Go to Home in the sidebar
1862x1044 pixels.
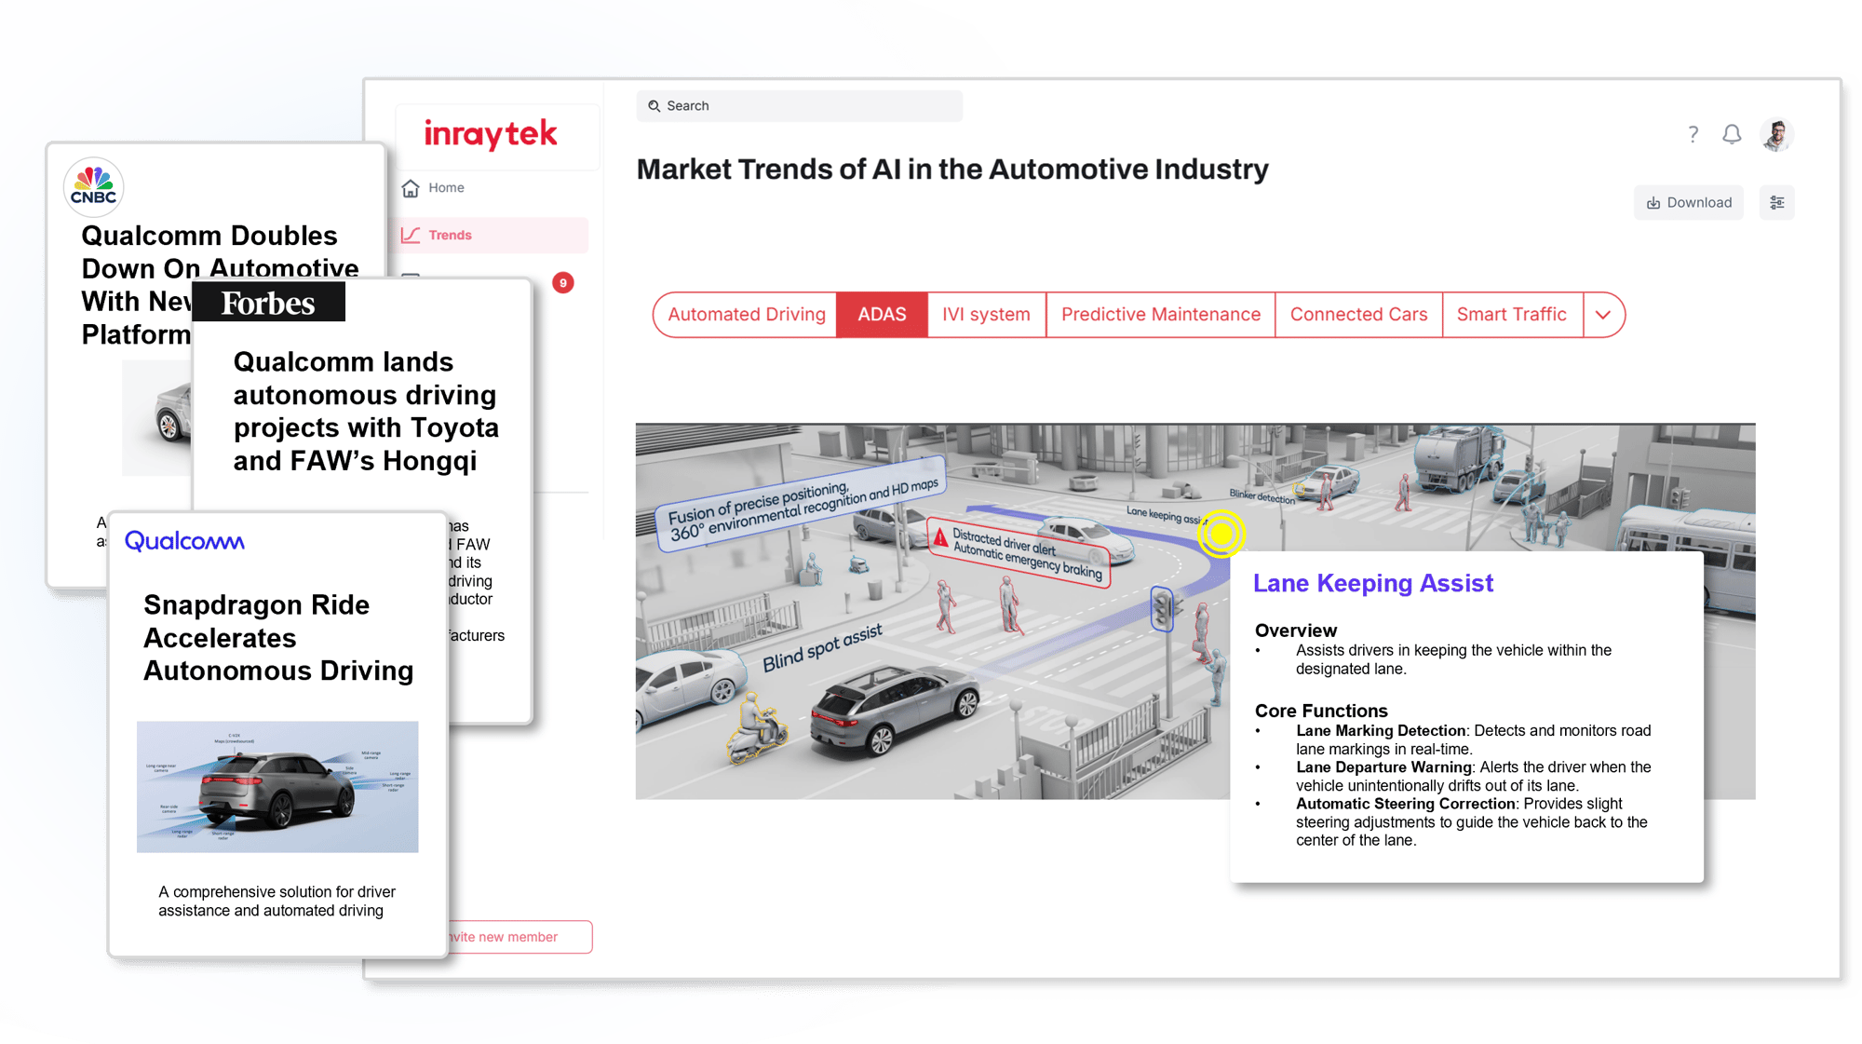click(x=445, y=188)
